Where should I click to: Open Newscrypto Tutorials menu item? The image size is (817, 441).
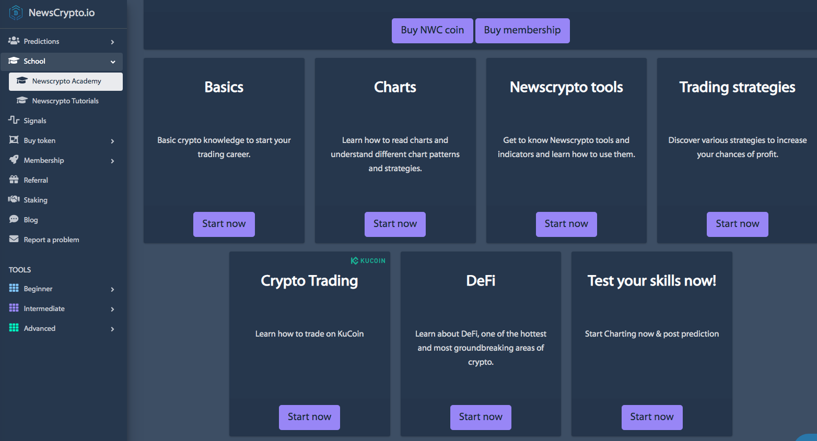[66, 101]
